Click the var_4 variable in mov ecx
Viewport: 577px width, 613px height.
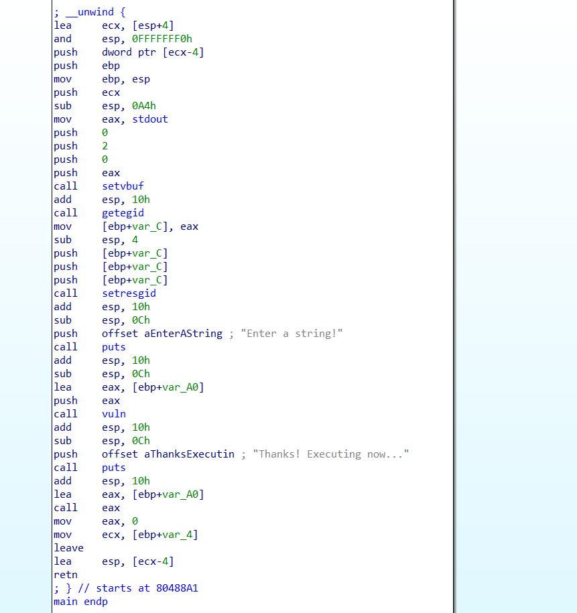pos(177,535)
